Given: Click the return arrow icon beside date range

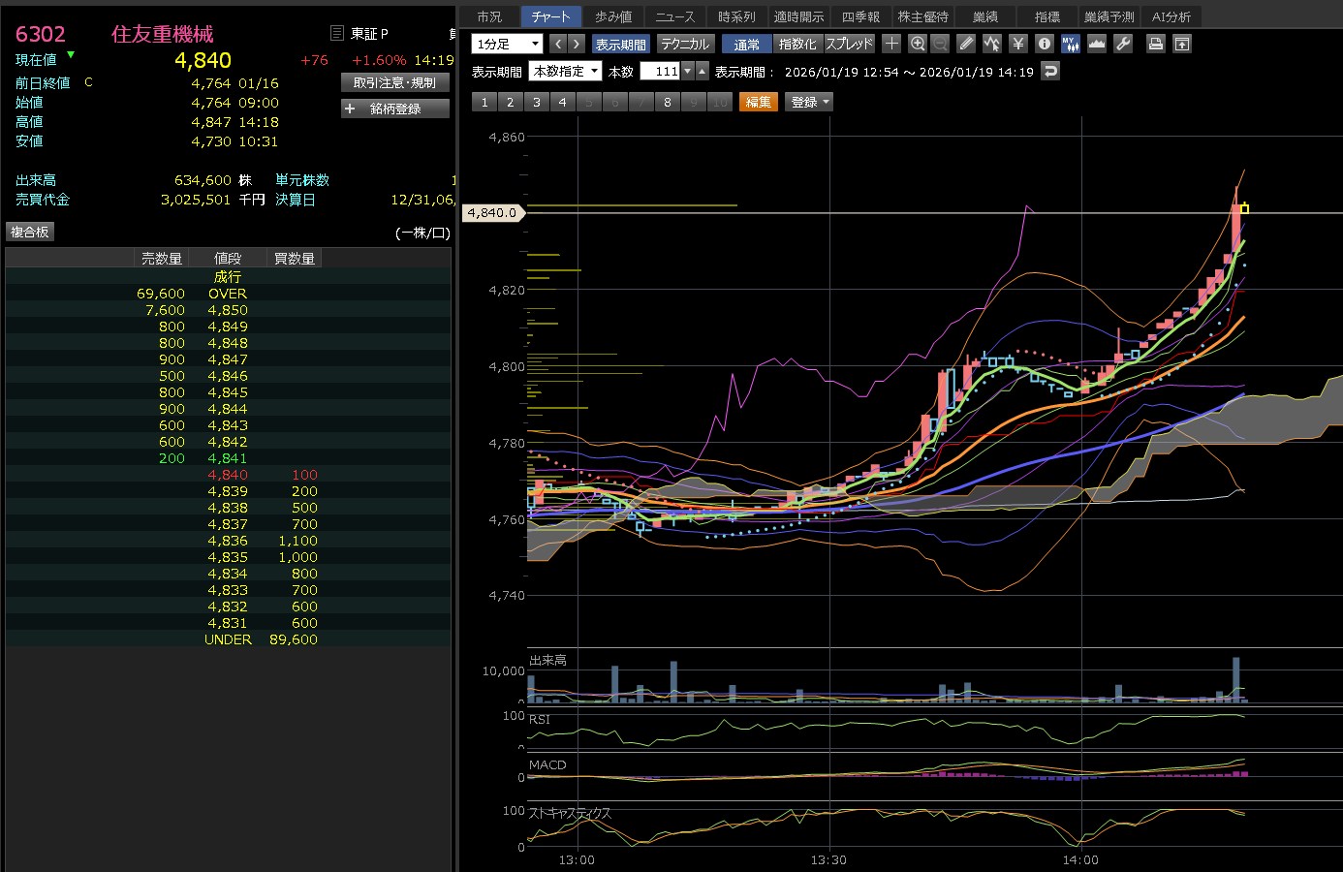Looking at the screenshot, I should click(x=1050, y=72).
